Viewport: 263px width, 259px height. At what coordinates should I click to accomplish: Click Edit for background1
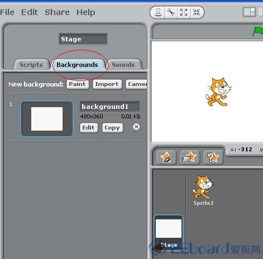tap(89, 128)
